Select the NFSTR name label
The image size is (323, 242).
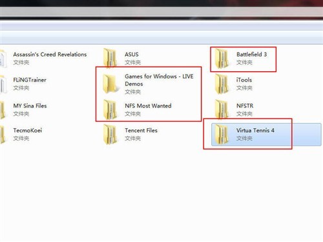[245, 105]
